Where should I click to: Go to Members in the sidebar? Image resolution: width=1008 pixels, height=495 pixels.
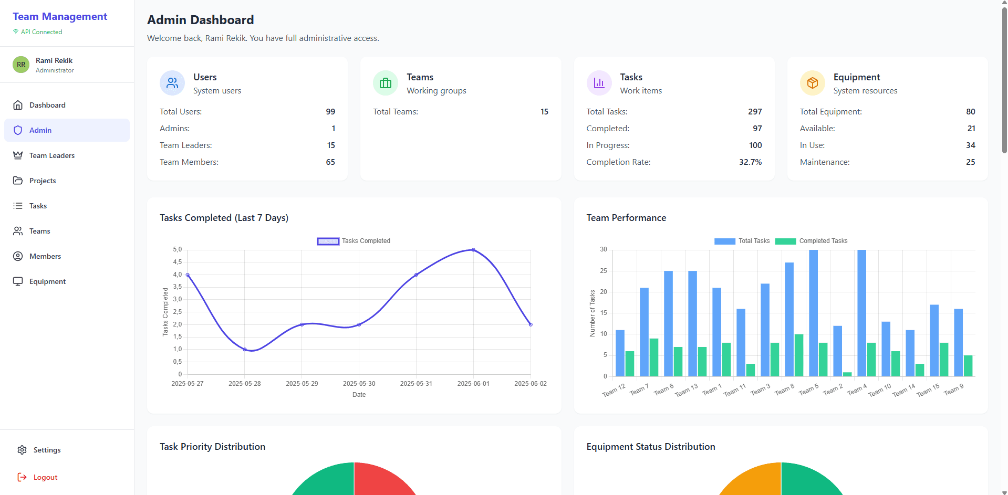point(45,256)
